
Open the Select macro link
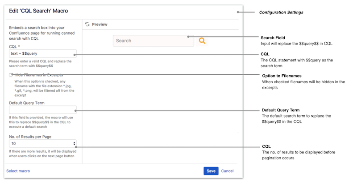18,171
